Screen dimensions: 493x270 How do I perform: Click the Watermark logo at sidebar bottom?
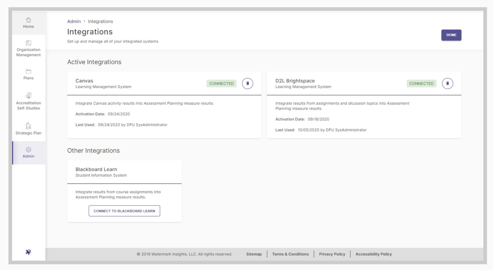click(x=28, y=252)
